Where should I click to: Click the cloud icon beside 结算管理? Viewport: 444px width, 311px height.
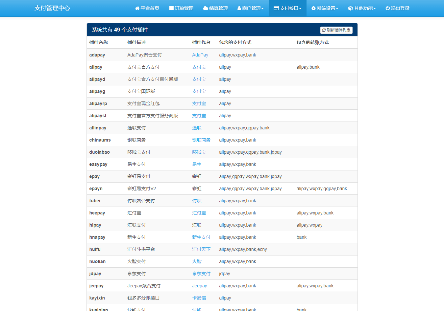(206, 8)
